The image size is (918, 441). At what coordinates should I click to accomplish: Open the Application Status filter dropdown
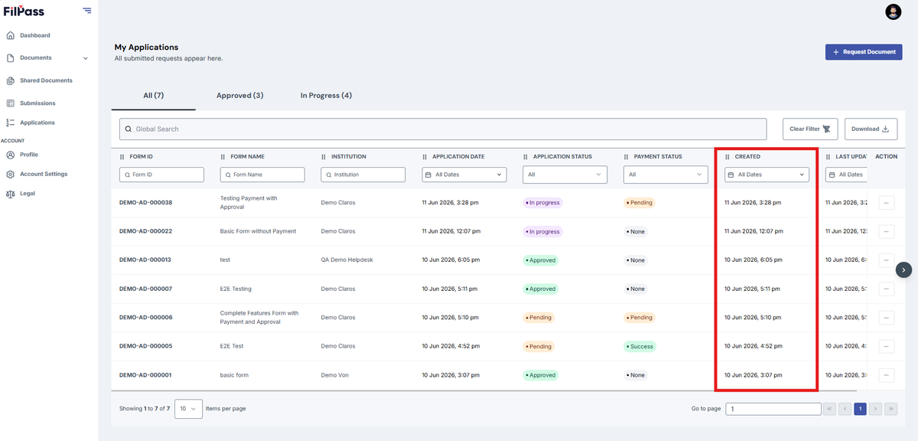tap(565, 175)
